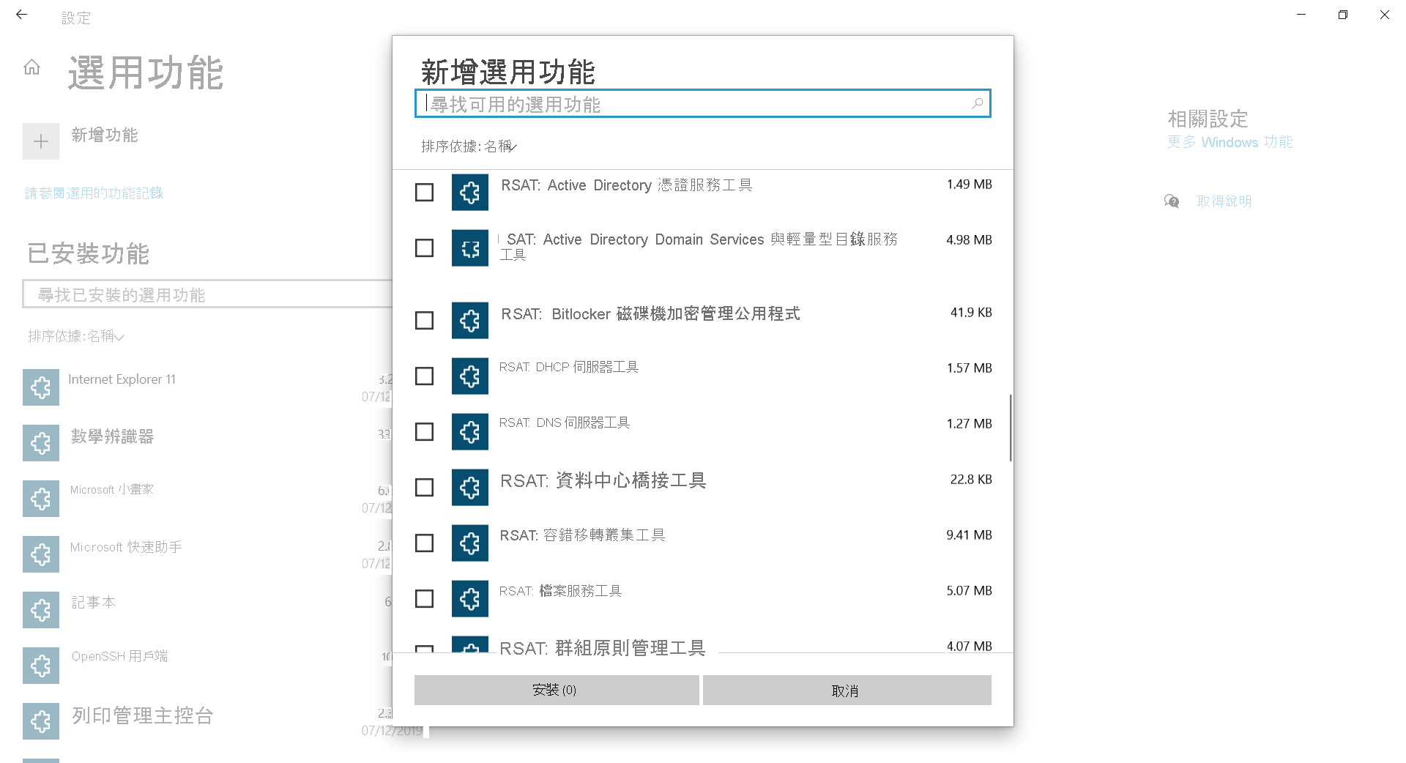Maximize or restore the Settings window
This screenshot has width=1406, height=763.
(x=1343, y=15)
